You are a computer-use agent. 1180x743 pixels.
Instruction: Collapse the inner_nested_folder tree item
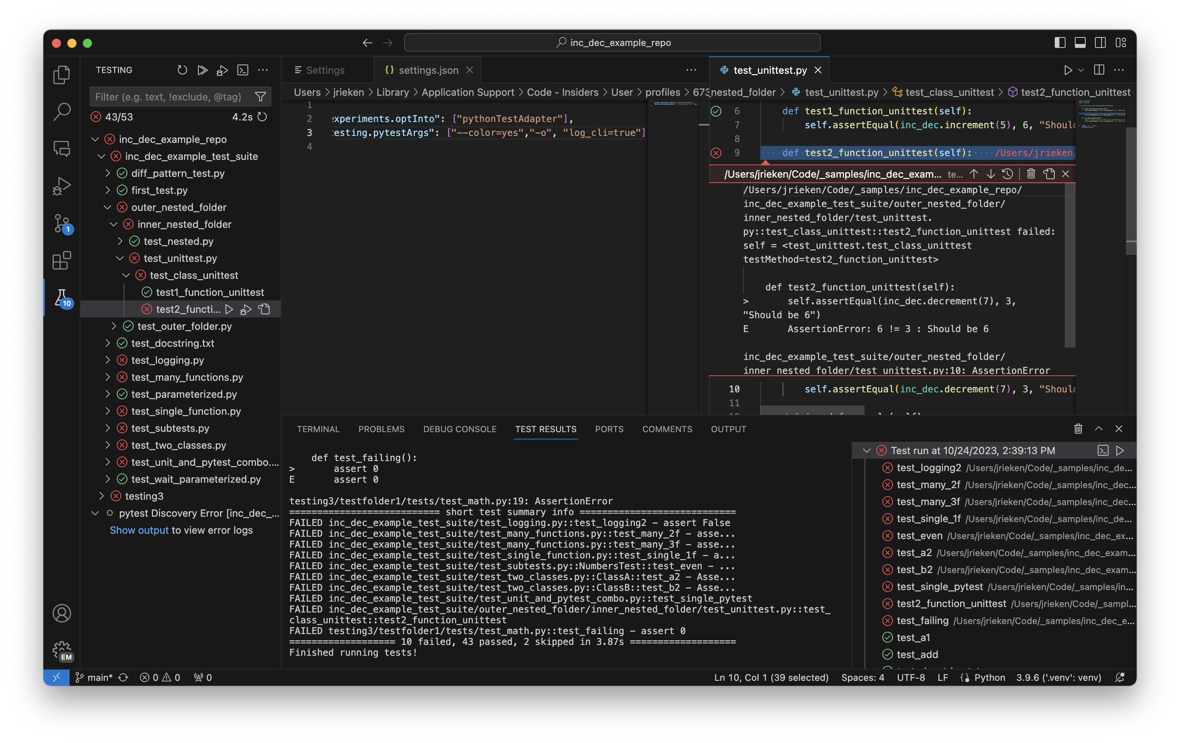coord(114,224)
